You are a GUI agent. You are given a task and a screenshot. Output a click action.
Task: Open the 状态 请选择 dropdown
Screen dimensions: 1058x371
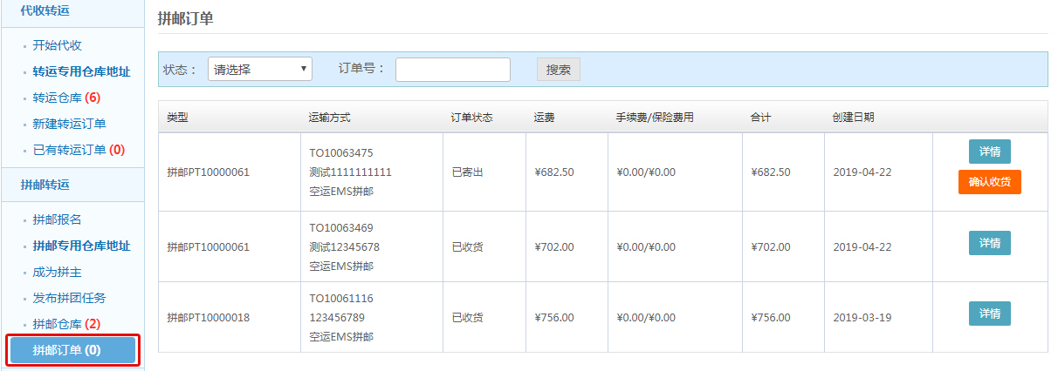click(260, 70)
